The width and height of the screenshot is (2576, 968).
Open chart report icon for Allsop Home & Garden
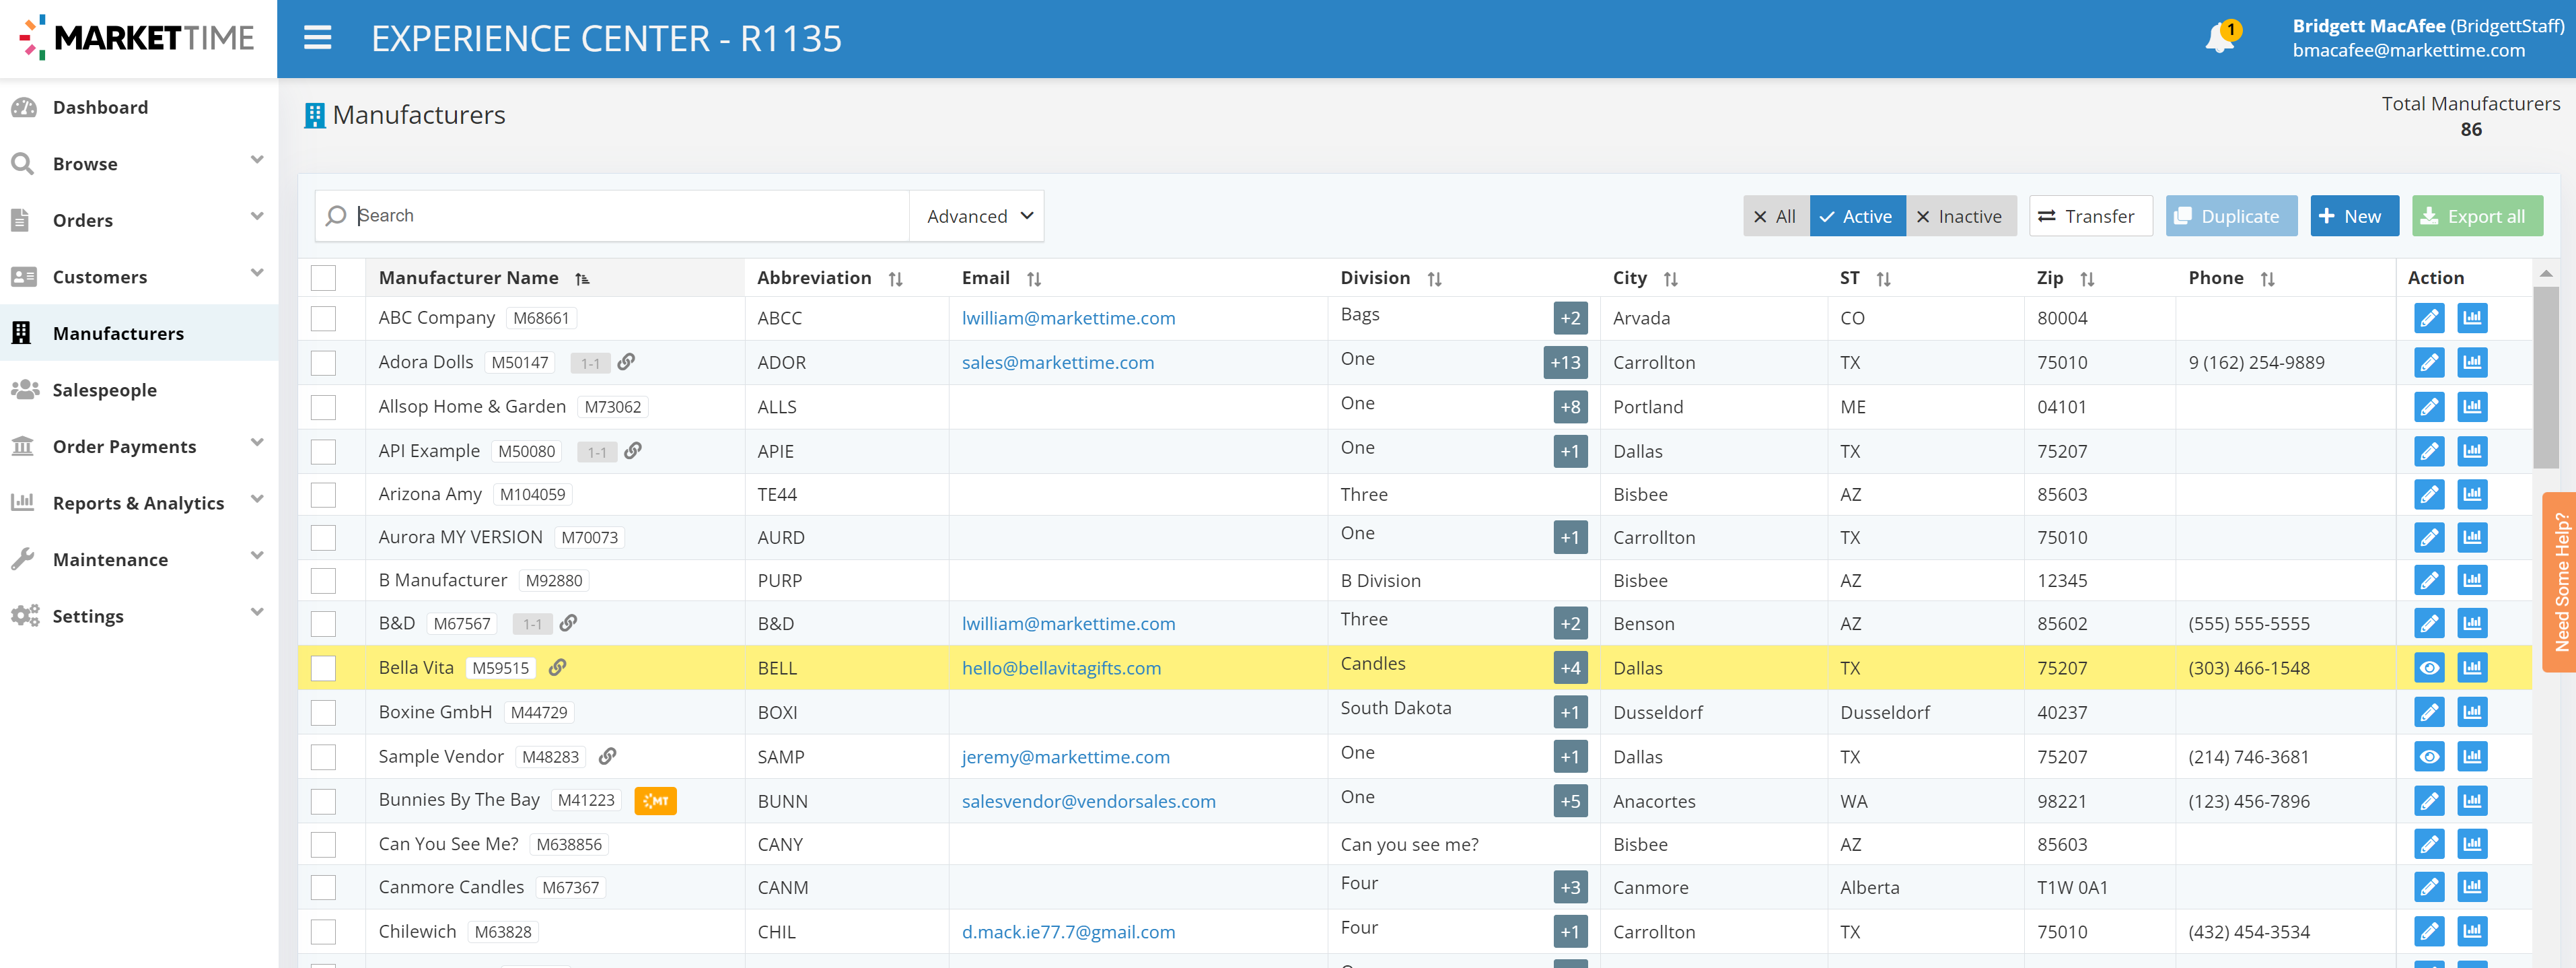(x=2472, y=407)
